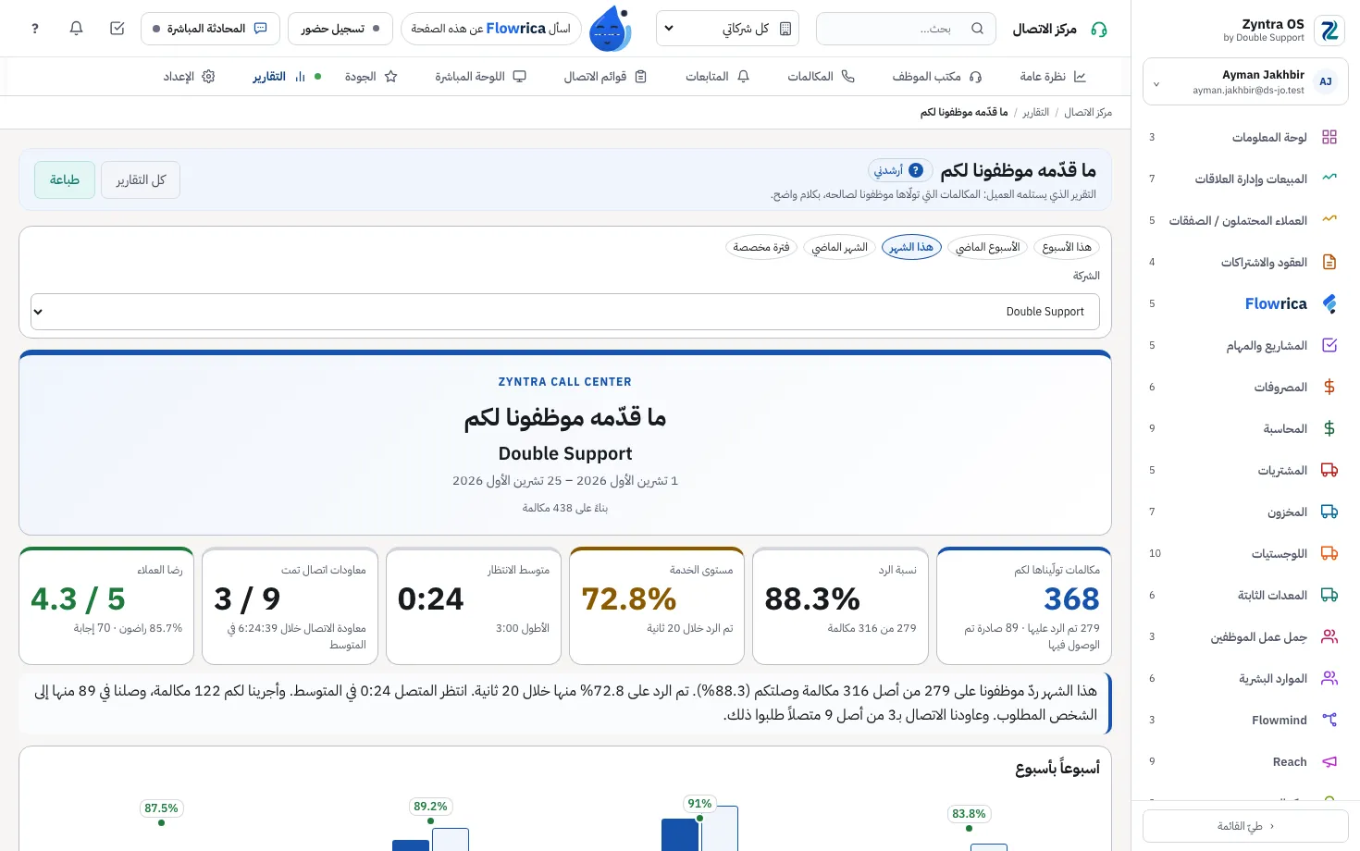The image size is (1360, 851).
Task: Click the طباعة print button
Action: [x=65, y=179]
